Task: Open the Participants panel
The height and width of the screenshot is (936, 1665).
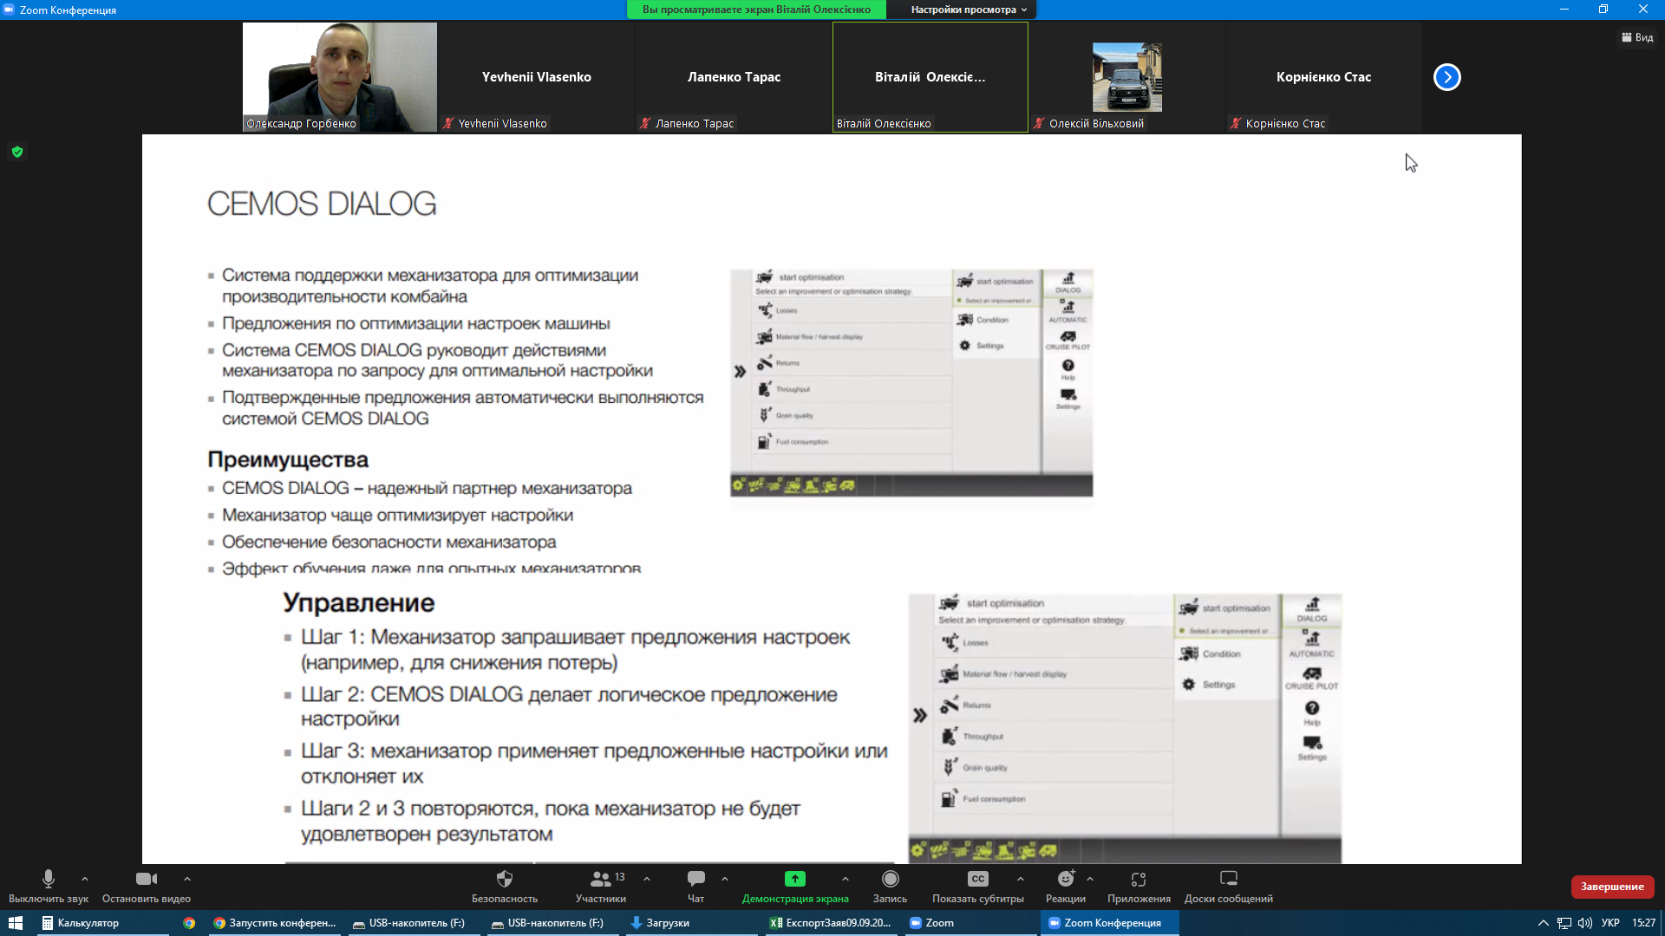Action: tap(601, 886)
